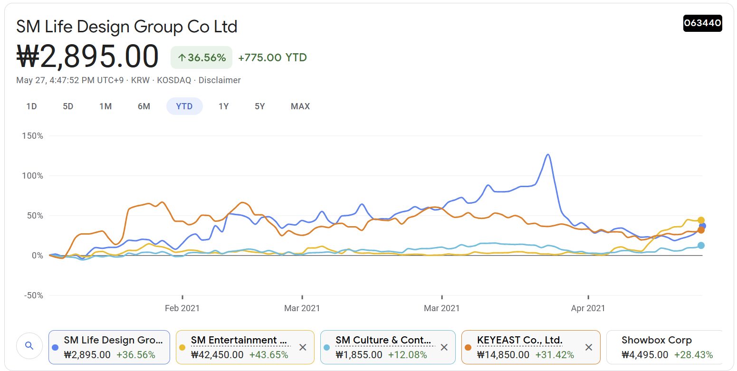This screenshot has width=737, height=371.
Task: Click the green up-arrow 36.56% badge
Action: point(201,58)
